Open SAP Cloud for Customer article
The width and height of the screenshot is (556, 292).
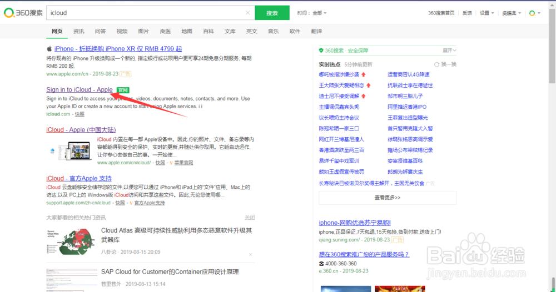point(170,272)
